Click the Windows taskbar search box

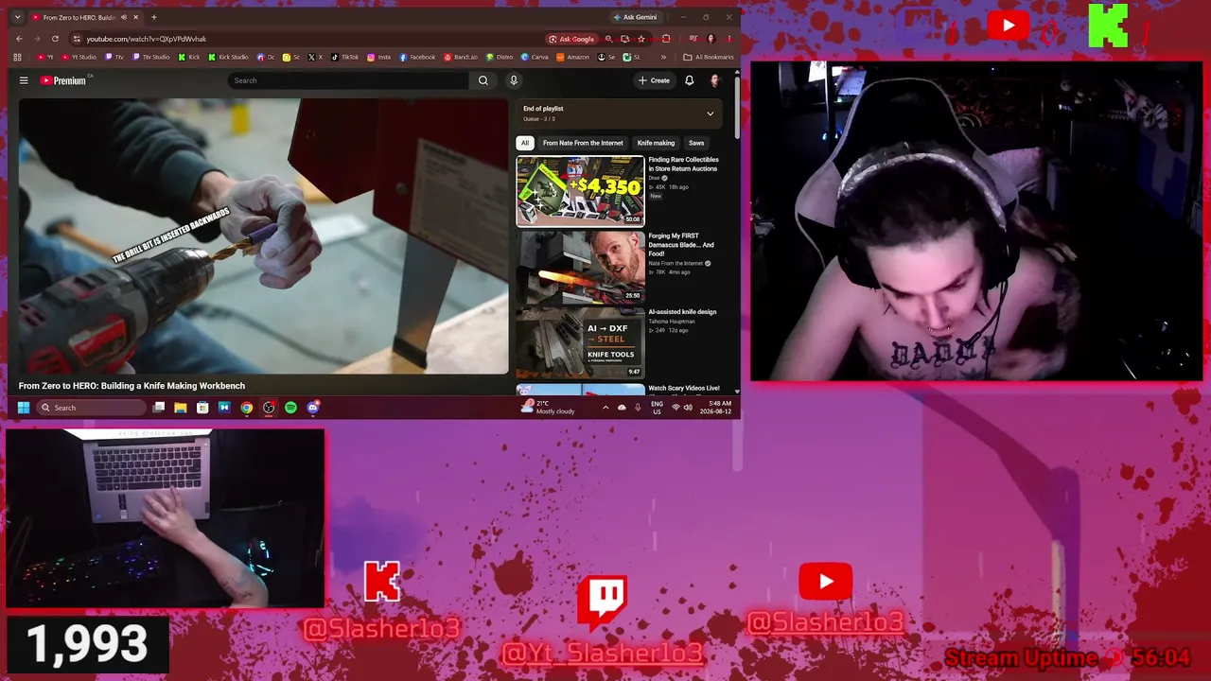93,408
